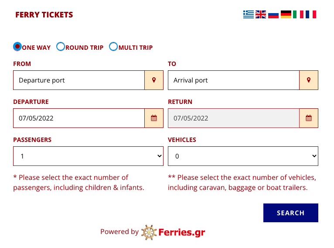Click the Departure port input field
Screen dimensions: 334x248
(79, 80)
